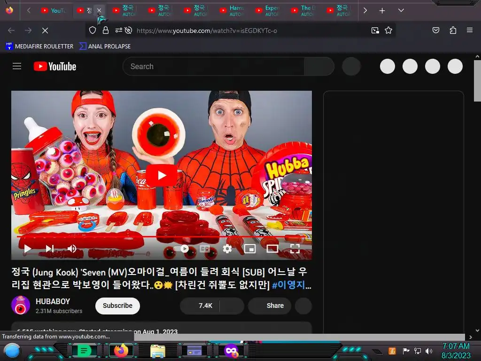
Task: Switch to the 'YouT' tab
Action: click(x=54, y=11)
